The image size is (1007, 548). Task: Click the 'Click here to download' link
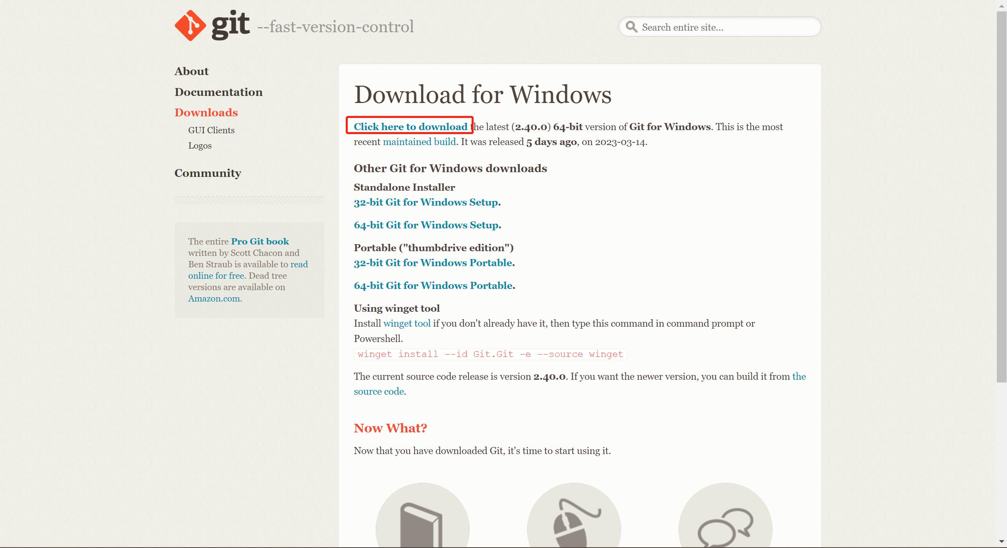click(411, 127)
